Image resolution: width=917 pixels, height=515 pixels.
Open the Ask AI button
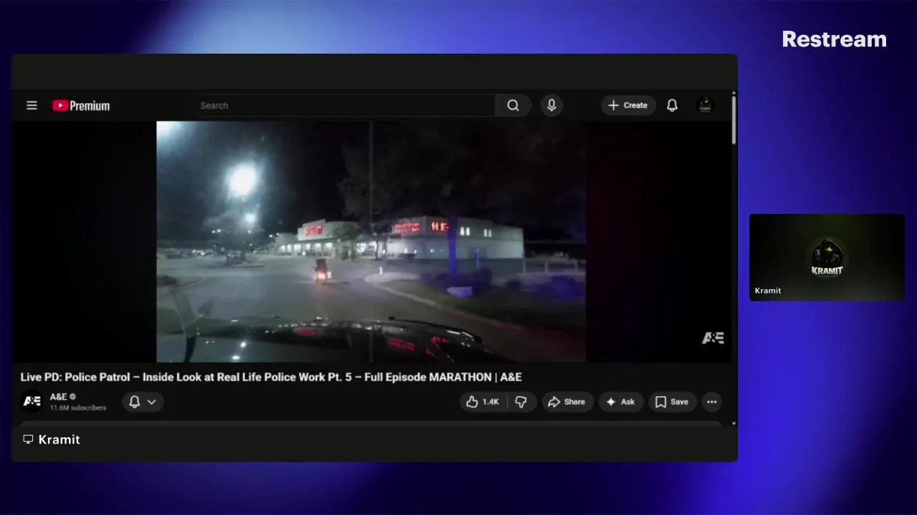620,402
